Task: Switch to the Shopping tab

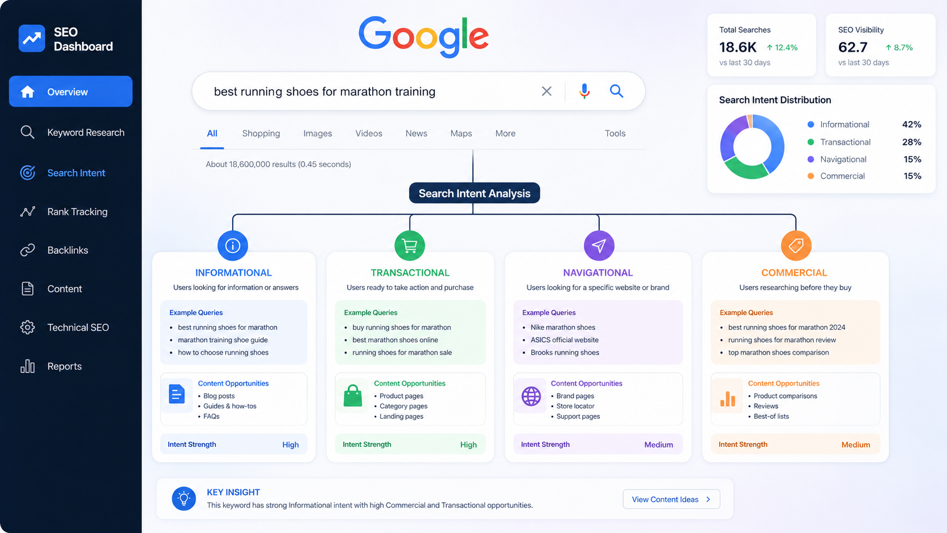Action: [261, 133]
